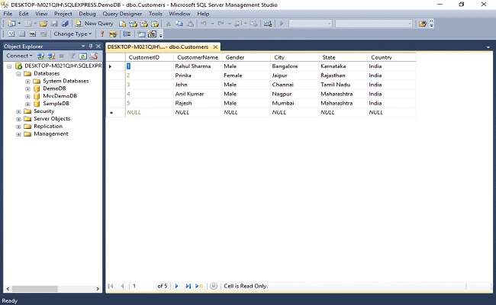This screenshot has height=305, width=496.
Task: Expand the MvcDemoDB database node
Action: click(27, 96)
